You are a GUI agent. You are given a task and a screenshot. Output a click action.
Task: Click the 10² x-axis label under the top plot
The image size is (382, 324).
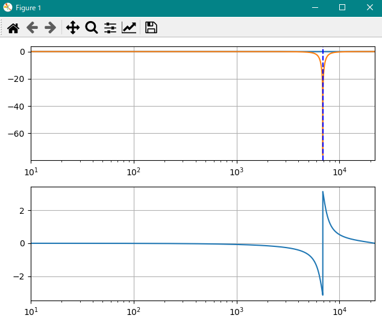(x=134, y=172)
